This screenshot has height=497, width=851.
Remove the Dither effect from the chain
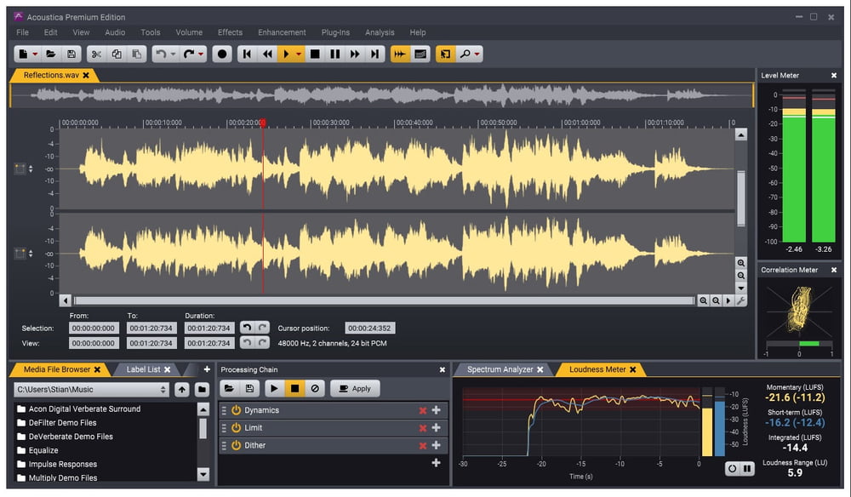[x=423, y=446]
